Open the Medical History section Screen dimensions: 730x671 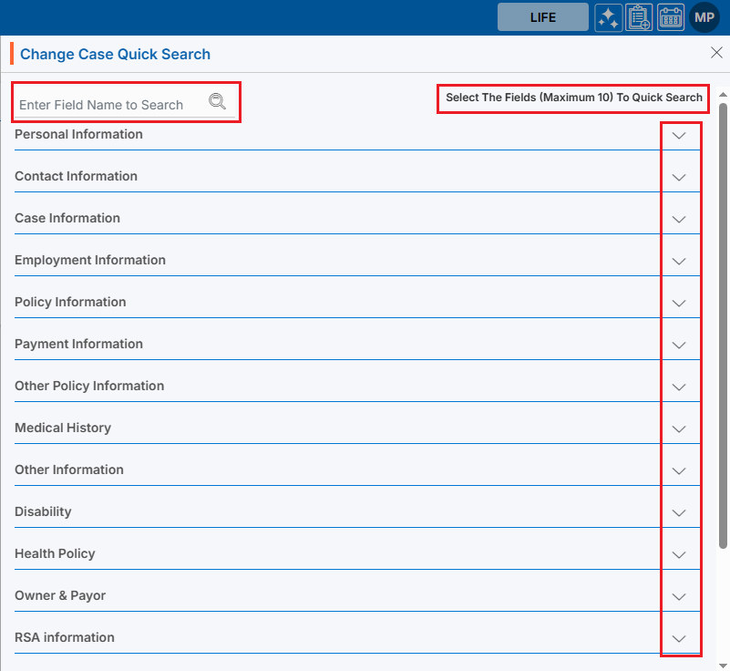678,429
